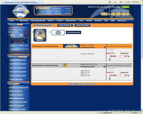This screenshot has height=114, width=143.
Task: Click the quantity field of the 131,99 € item
Action: [122, 76]
